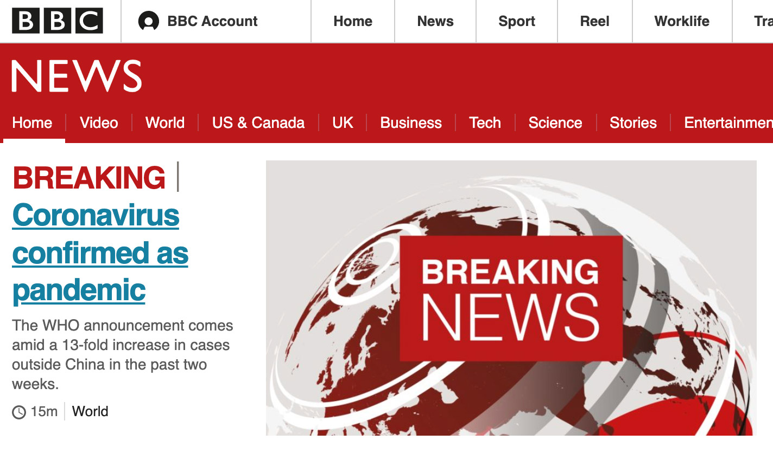Open Reel in the top navigation
This screenshot has height=453, width=773.
tap(595, 21)
